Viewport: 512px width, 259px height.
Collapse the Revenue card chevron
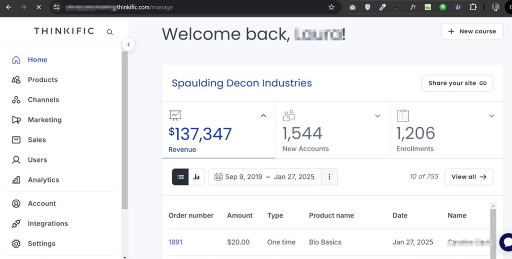264,116
